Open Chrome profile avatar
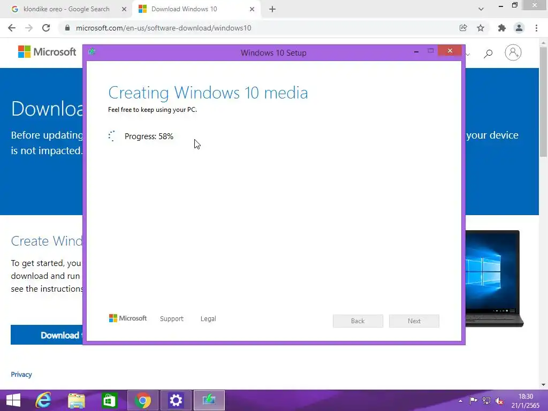 click(x=519, y=28)
